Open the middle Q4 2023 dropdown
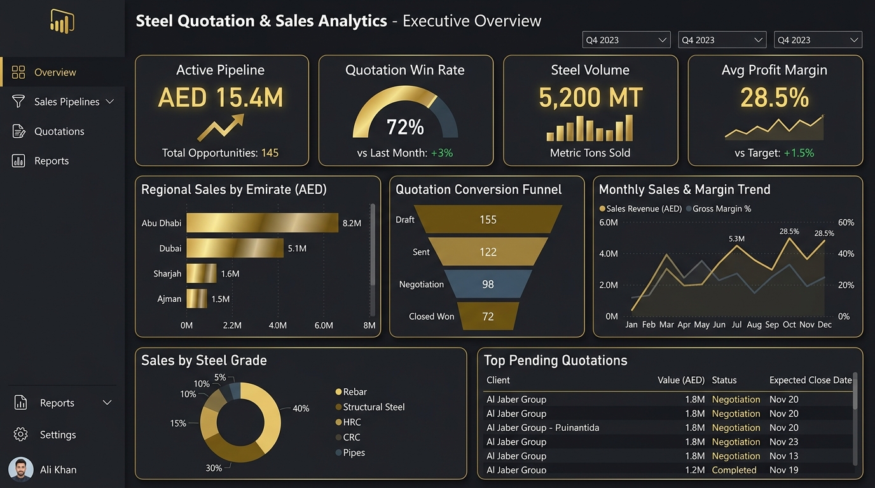 pyautogui.click(x=722, y=39)
